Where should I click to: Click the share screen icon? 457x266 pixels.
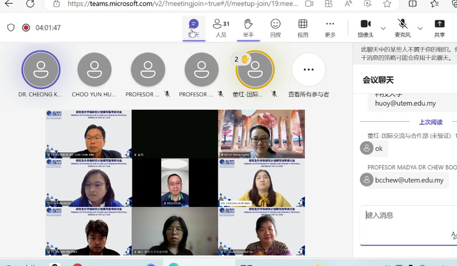tap(439, 27)
